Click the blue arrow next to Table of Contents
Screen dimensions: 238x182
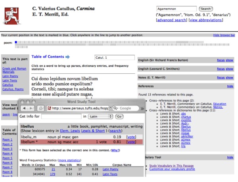tap(67, 57)
